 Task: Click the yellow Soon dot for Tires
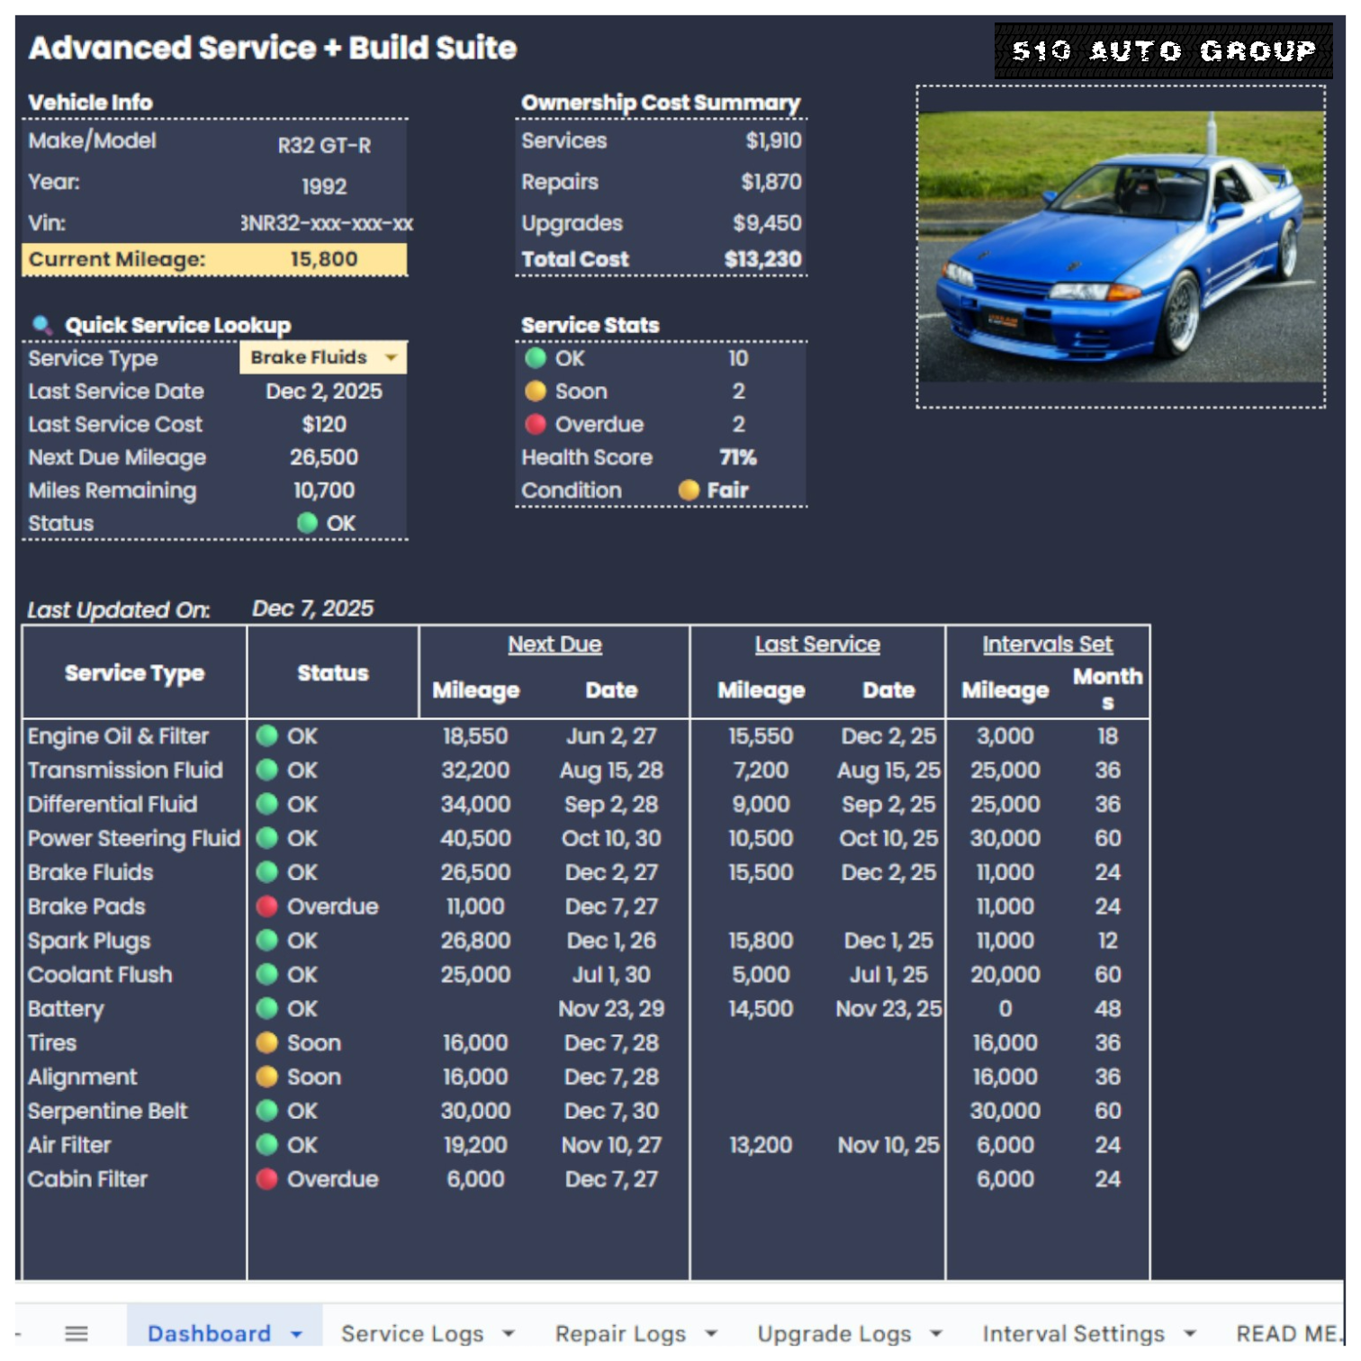(266, 1042)
